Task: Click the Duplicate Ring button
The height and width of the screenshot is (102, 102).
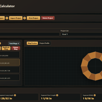Action: (x=6, y=48)
